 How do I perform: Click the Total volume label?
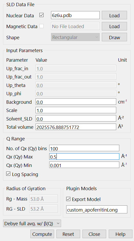(20, 127)
